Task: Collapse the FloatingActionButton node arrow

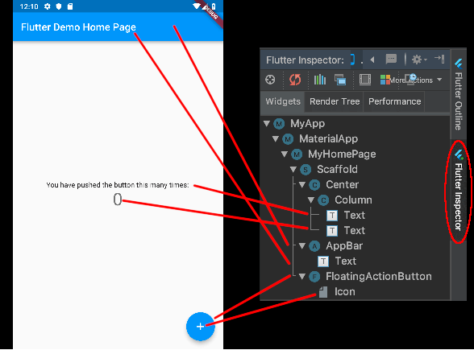Action: coord(302,277)
